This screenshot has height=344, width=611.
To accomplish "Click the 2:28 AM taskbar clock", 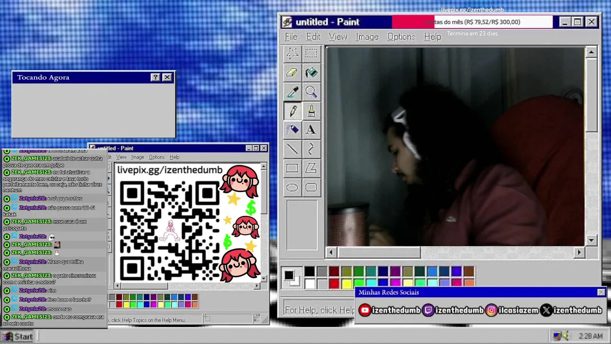I will coord(590,336).
